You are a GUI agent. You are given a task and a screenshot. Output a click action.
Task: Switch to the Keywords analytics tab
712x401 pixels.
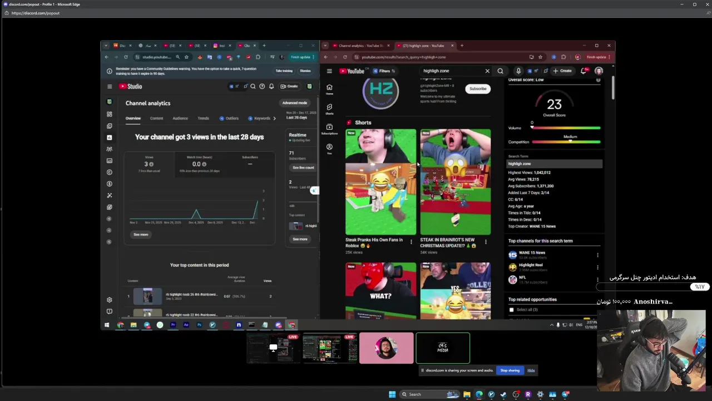(x=259, y=118)
